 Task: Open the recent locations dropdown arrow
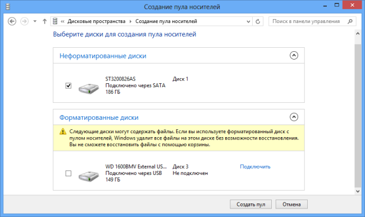coord(35,21)
